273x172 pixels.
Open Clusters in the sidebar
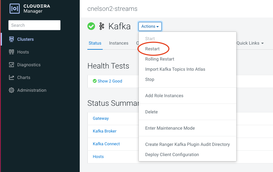[26, 39]
